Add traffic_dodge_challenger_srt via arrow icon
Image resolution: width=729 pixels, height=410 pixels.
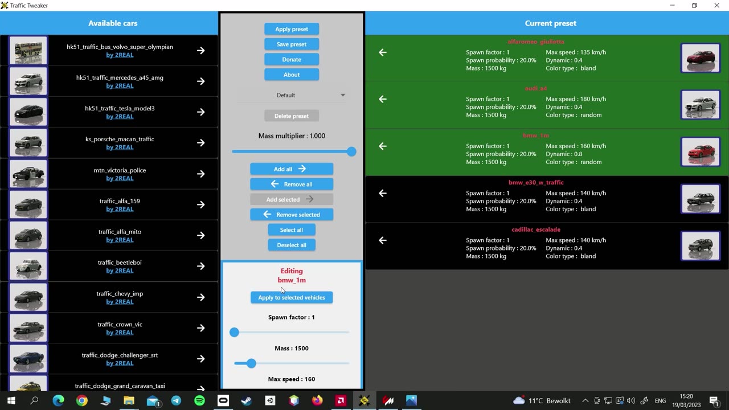pyautogui.click(x=201, y=359)
